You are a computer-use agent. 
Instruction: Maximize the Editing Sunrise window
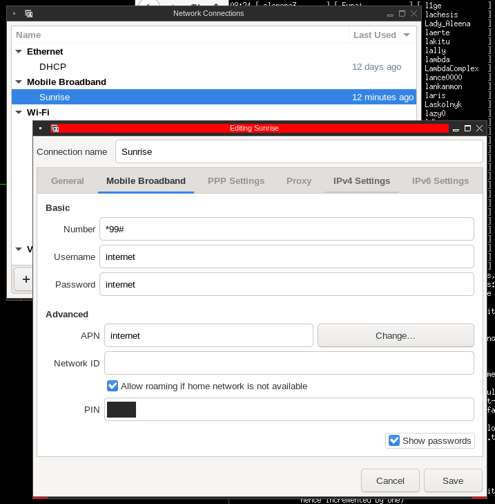click(x=467, y=129)
